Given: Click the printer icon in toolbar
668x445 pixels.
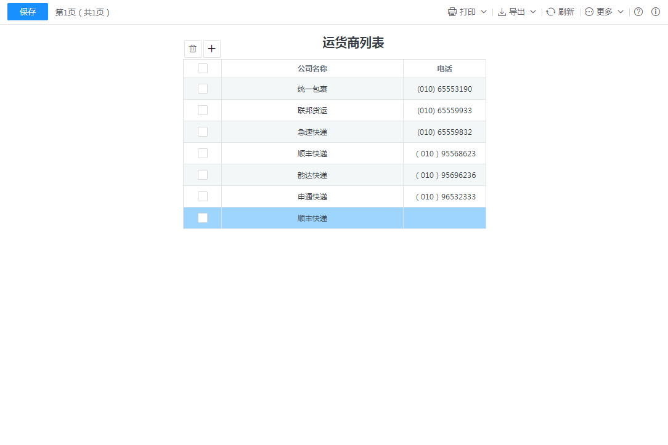Looking at the screenshot, I should 452,12.
